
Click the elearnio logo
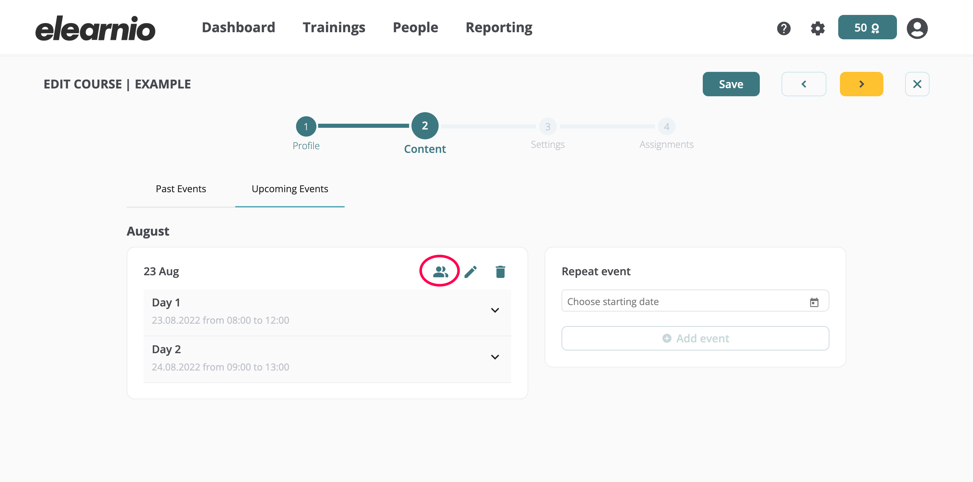pos(95,28)
